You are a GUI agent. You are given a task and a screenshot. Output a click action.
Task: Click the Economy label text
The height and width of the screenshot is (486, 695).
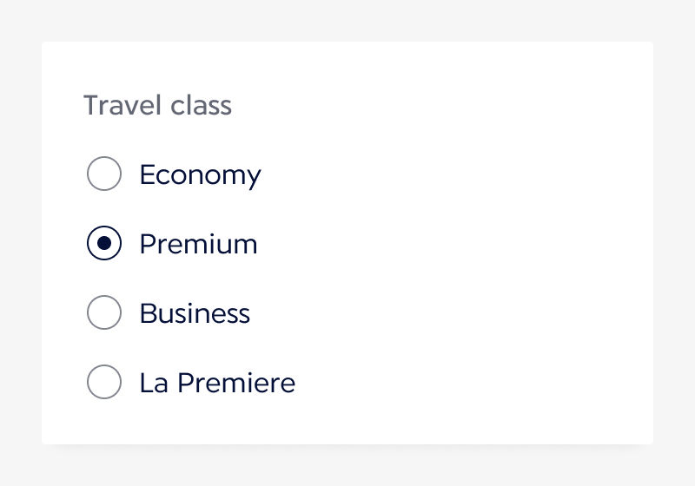point(200,175)
